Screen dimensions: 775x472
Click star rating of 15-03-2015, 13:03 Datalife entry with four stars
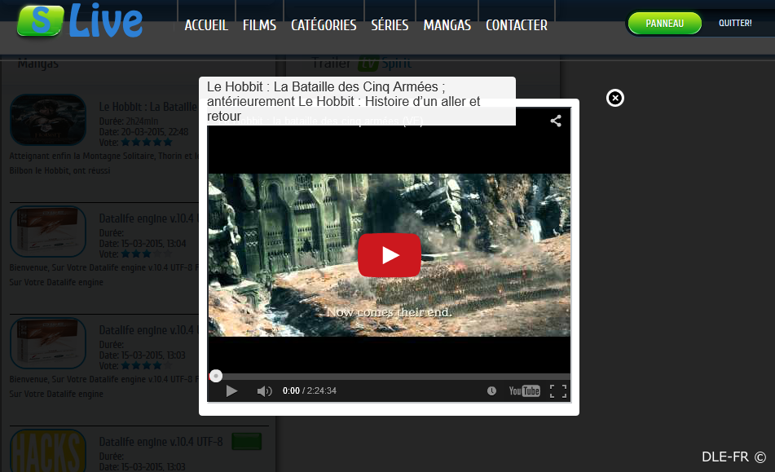coord(147,366)
